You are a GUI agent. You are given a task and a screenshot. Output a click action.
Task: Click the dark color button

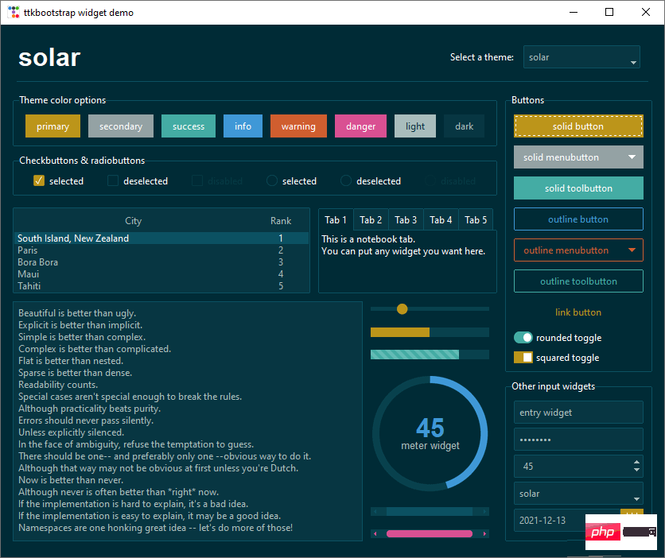(464, 126)
